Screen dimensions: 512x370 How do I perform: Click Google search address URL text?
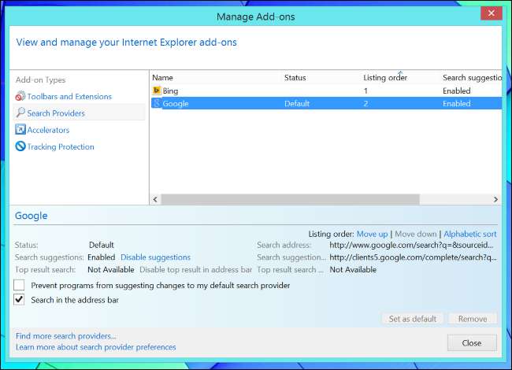[x=411, y=245]
